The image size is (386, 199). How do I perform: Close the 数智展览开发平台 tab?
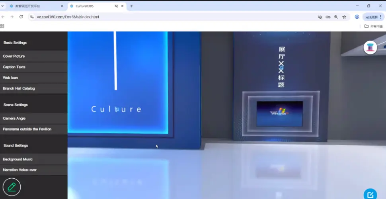click(62, 6)
